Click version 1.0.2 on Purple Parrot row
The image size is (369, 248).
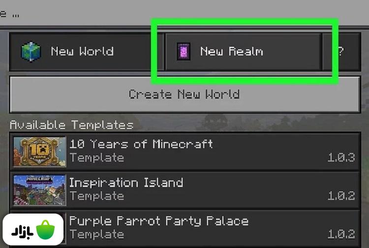341,234
